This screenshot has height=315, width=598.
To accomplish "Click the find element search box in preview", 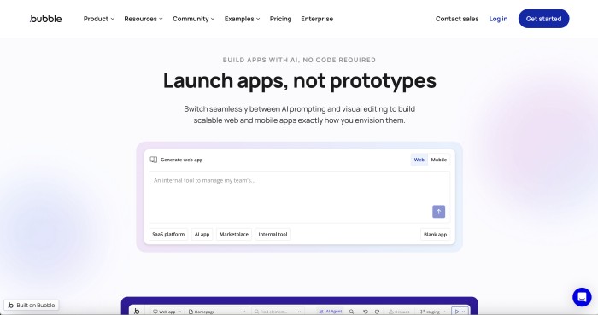I will (x=278, y=312).
